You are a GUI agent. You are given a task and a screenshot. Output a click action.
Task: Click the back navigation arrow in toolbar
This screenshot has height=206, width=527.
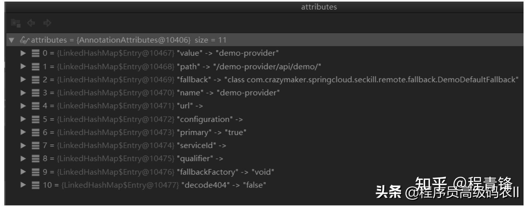point(31,23)
